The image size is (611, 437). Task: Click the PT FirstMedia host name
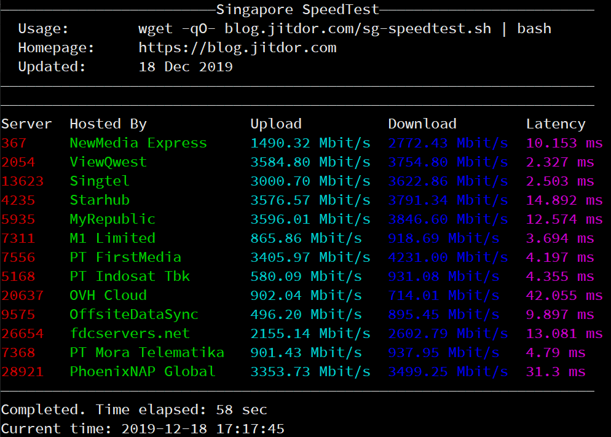[x=125, y=258]
